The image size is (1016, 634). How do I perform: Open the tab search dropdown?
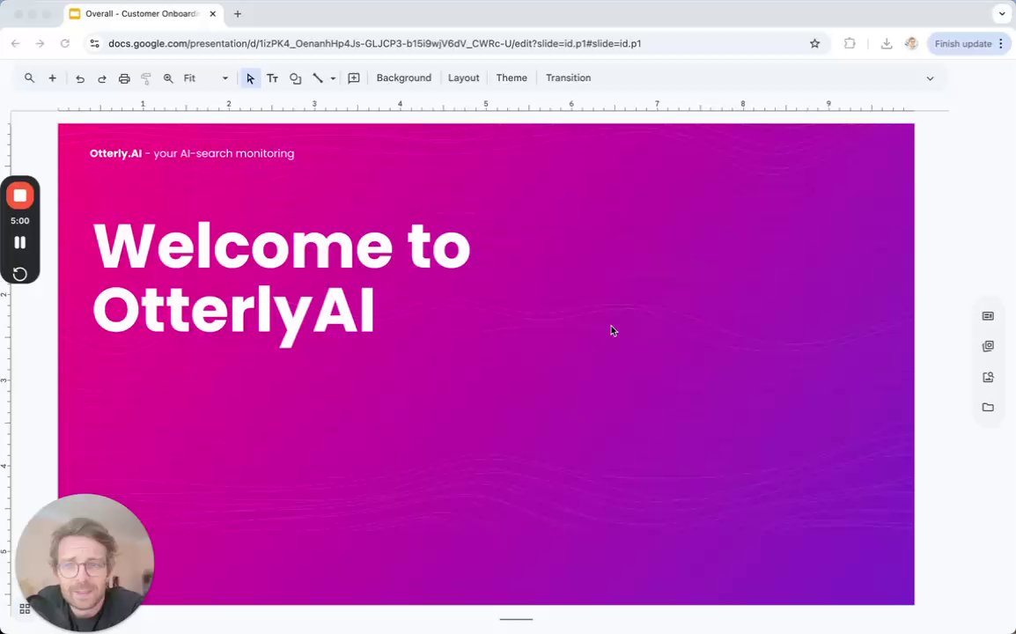(1002, 13)
